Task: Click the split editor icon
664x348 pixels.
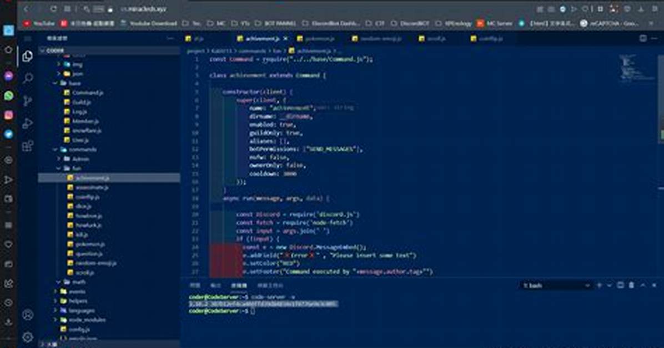Action: (x=643, y=38)
